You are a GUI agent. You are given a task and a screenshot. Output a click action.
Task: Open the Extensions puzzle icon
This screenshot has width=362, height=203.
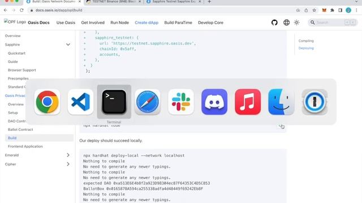[x=332, y=10]
